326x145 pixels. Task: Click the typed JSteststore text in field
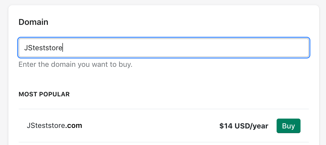(43, 48)
